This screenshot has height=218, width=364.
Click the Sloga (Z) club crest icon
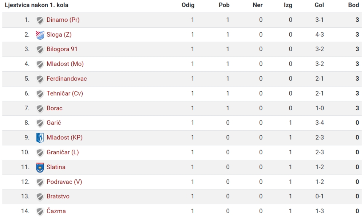tap(40, 35)
